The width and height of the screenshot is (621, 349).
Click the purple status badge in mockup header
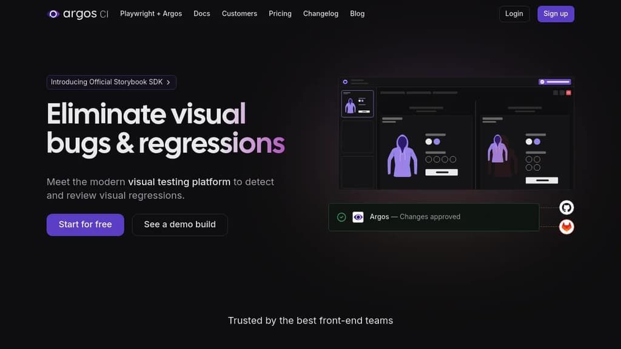point(554,82)
